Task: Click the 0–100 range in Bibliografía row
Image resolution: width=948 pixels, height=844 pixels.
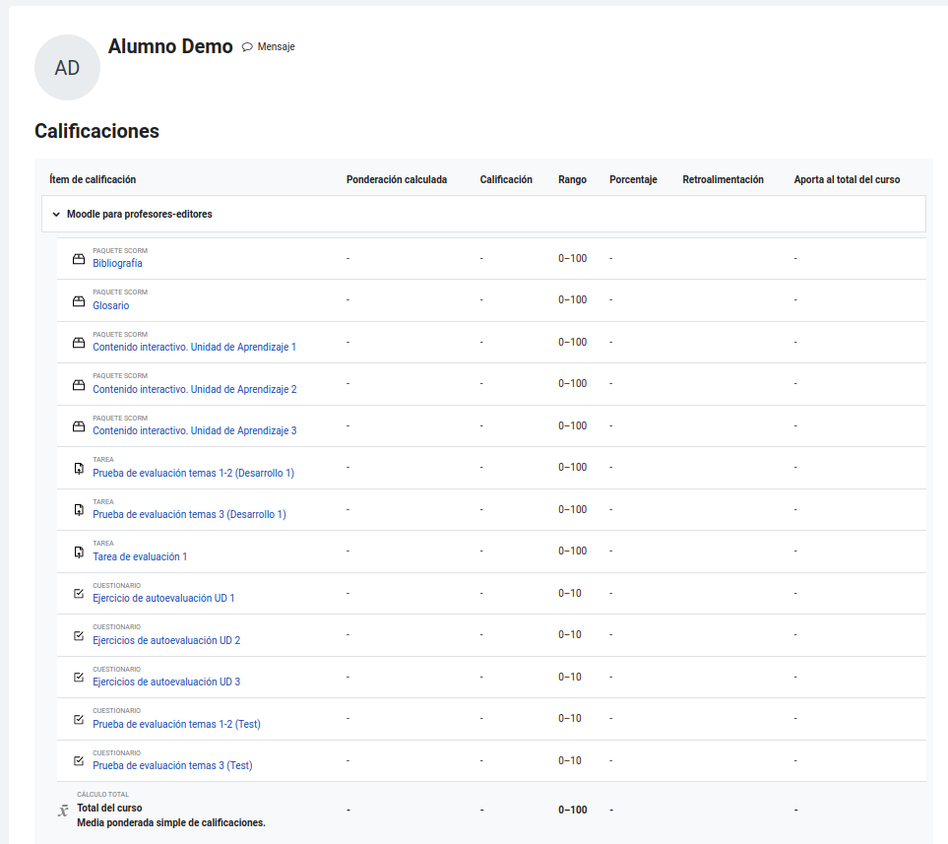Action: pyautogui.click(x=573, y=258)
